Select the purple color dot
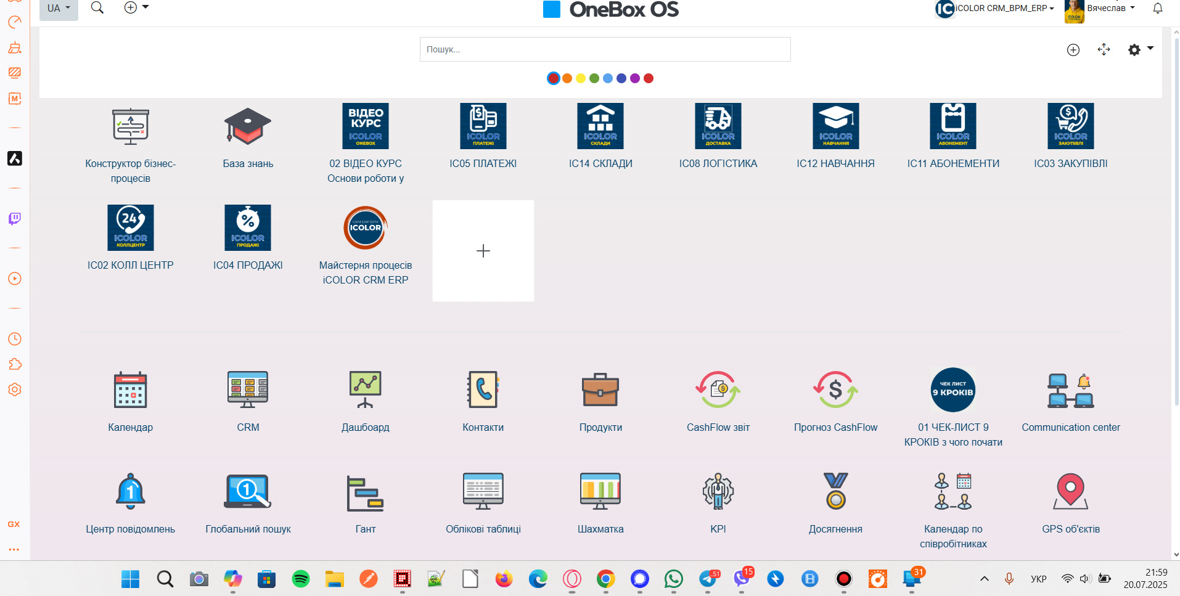 635,78
